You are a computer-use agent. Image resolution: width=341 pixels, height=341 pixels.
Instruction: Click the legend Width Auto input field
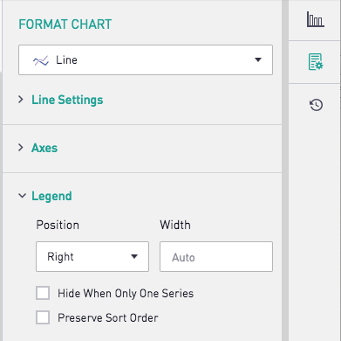(216, 256)
